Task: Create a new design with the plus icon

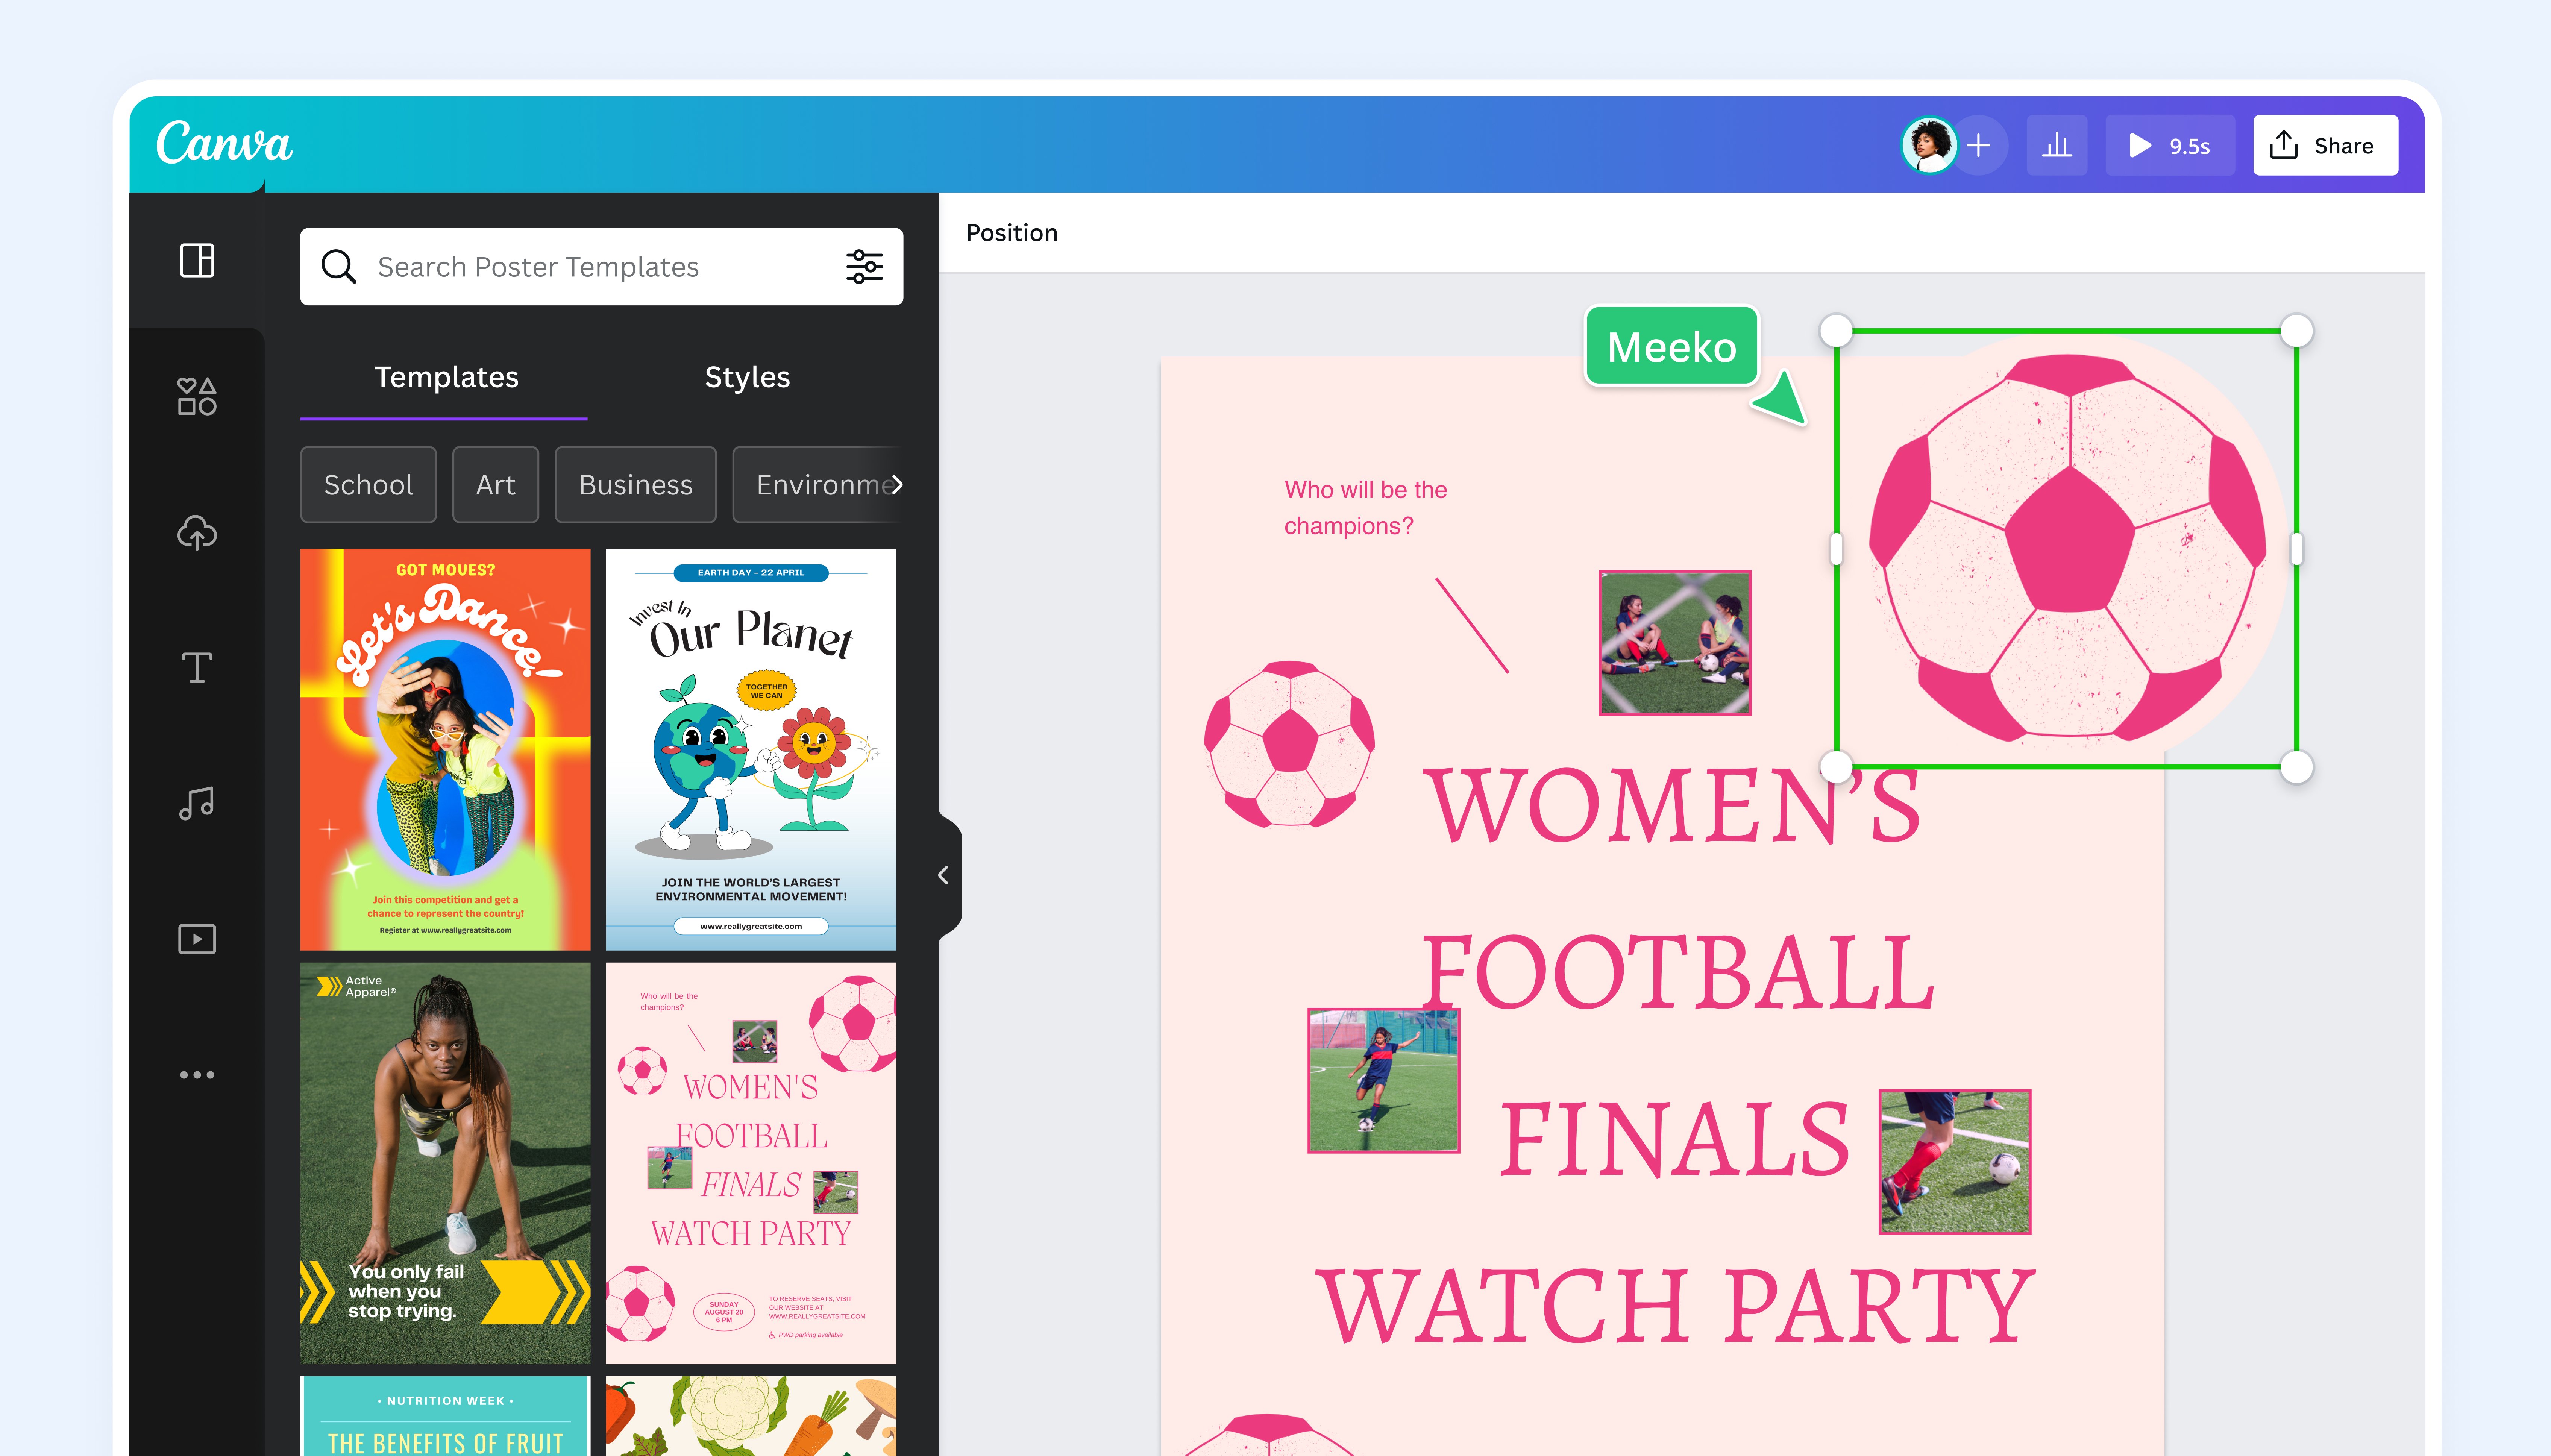Action: [x=1979, y=145]
